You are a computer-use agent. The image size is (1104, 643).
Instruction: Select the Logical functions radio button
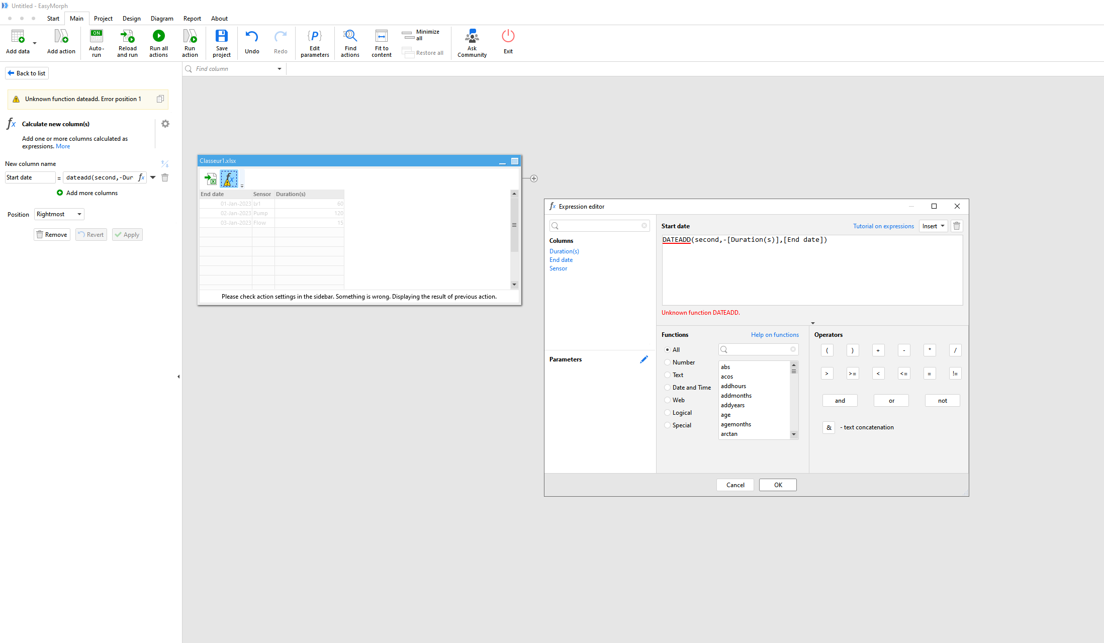[667, 413]
